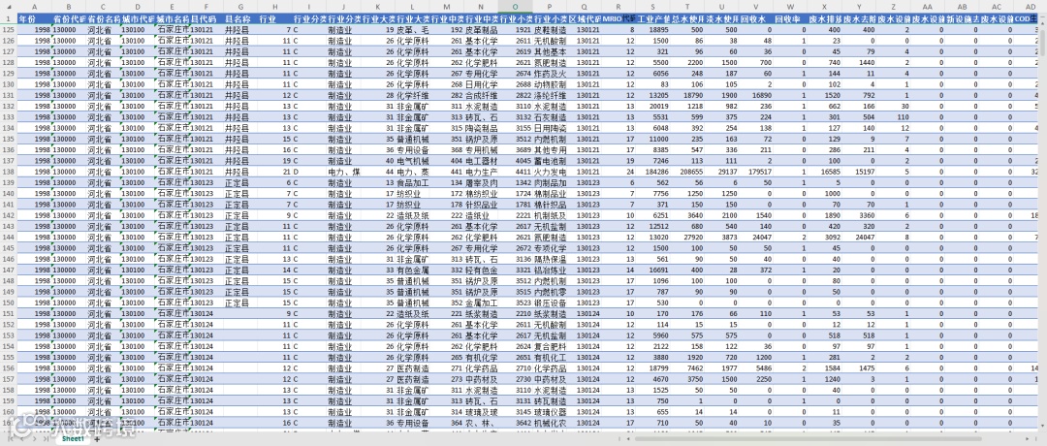Click the 回收率 header cell
Screen dimensions: 1047x446
790,18
